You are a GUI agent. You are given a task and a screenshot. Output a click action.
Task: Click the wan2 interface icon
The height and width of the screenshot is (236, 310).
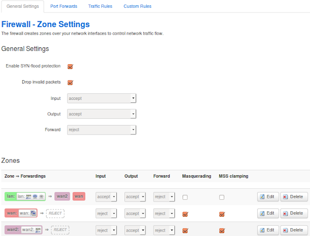[x=38, y=230]
